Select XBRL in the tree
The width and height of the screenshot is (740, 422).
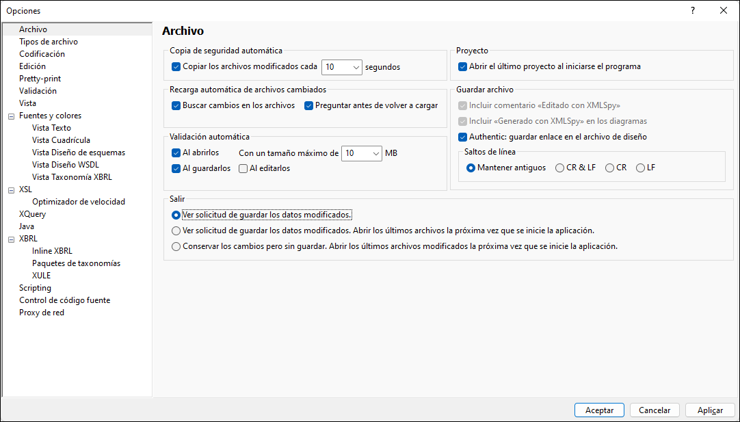click(x=28, y=239)
